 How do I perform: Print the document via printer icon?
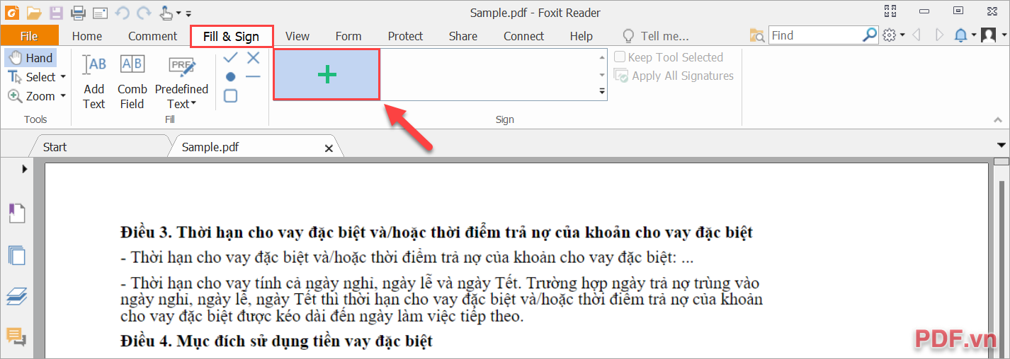coord(78,12)
